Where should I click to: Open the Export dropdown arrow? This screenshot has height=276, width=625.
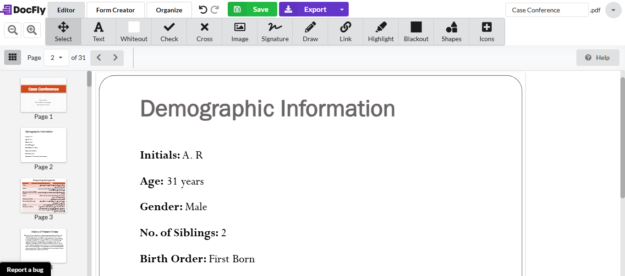click(x=341, y=9)
